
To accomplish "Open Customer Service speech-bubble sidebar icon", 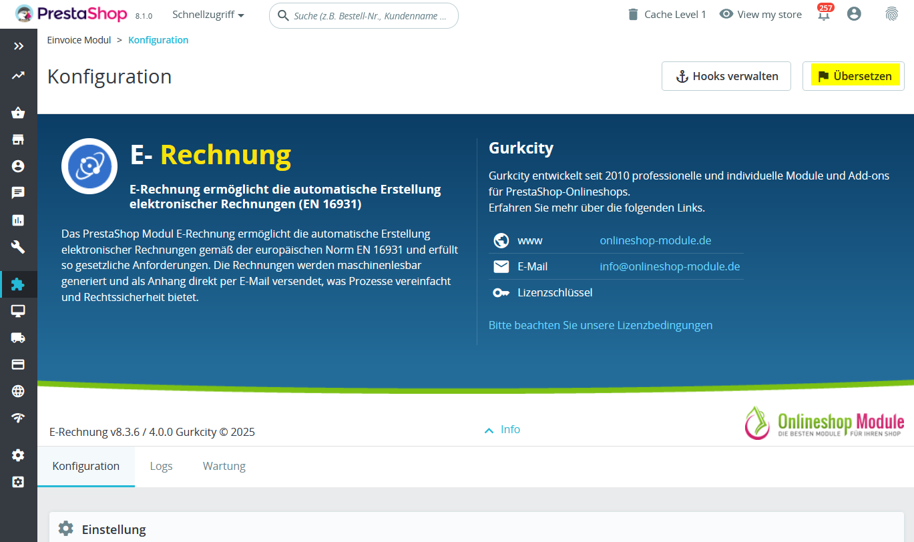I will 19,193.
